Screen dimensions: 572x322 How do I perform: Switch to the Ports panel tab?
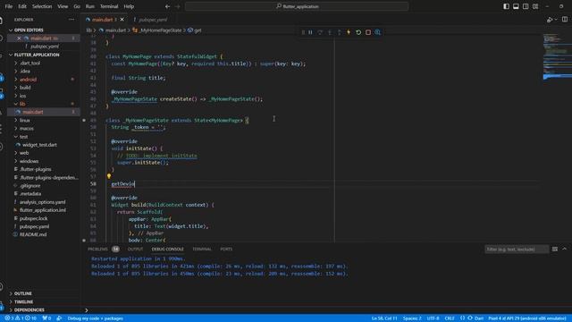point(226,249)
